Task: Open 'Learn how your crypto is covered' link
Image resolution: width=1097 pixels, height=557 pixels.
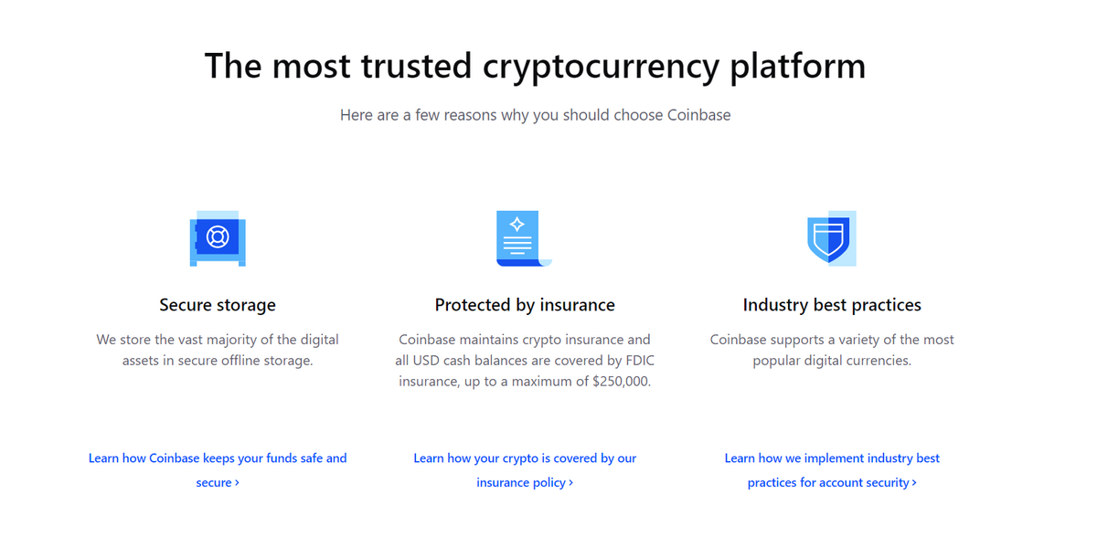Action: click(x=525, y=470)
